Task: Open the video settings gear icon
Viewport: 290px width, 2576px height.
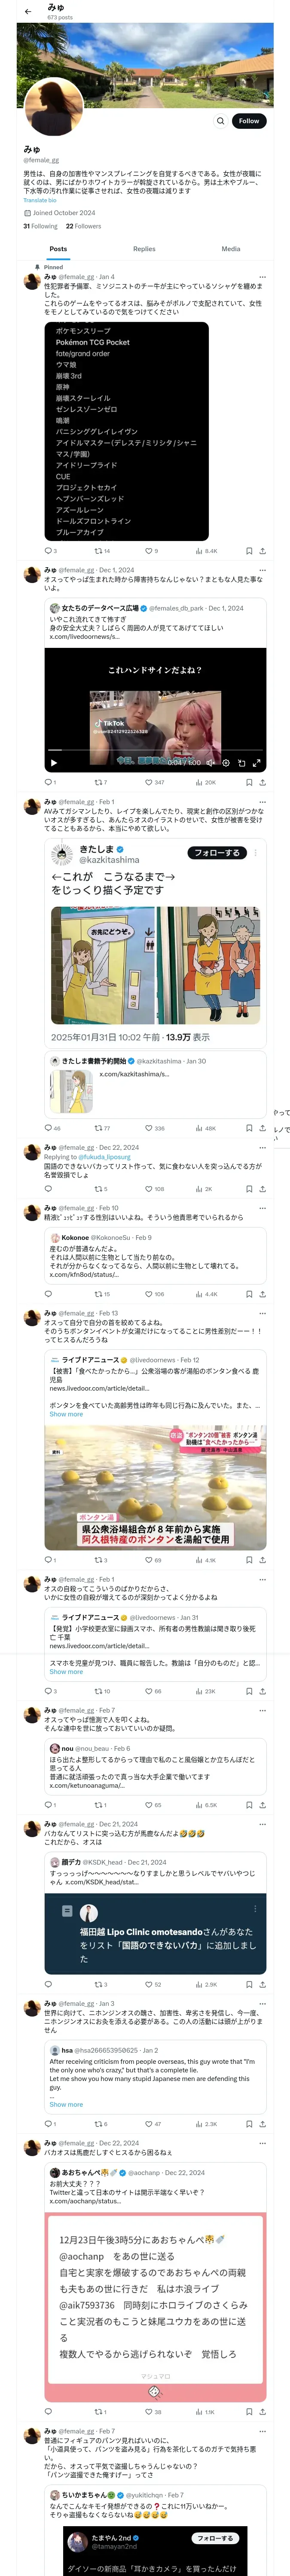Action: point(226,763)
